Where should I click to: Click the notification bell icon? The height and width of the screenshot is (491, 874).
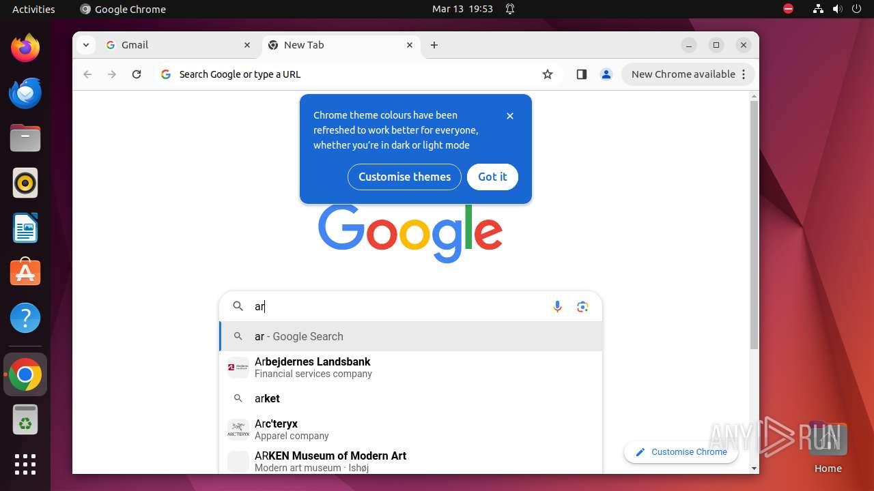click(510, 9)
